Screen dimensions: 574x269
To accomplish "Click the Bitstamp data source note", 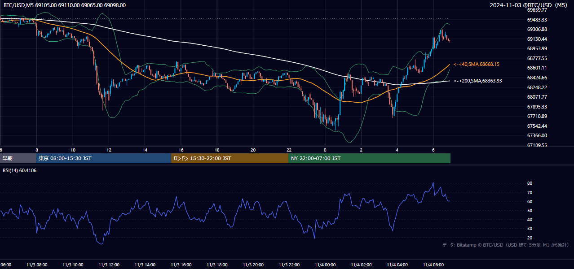I will click(506, 245).
